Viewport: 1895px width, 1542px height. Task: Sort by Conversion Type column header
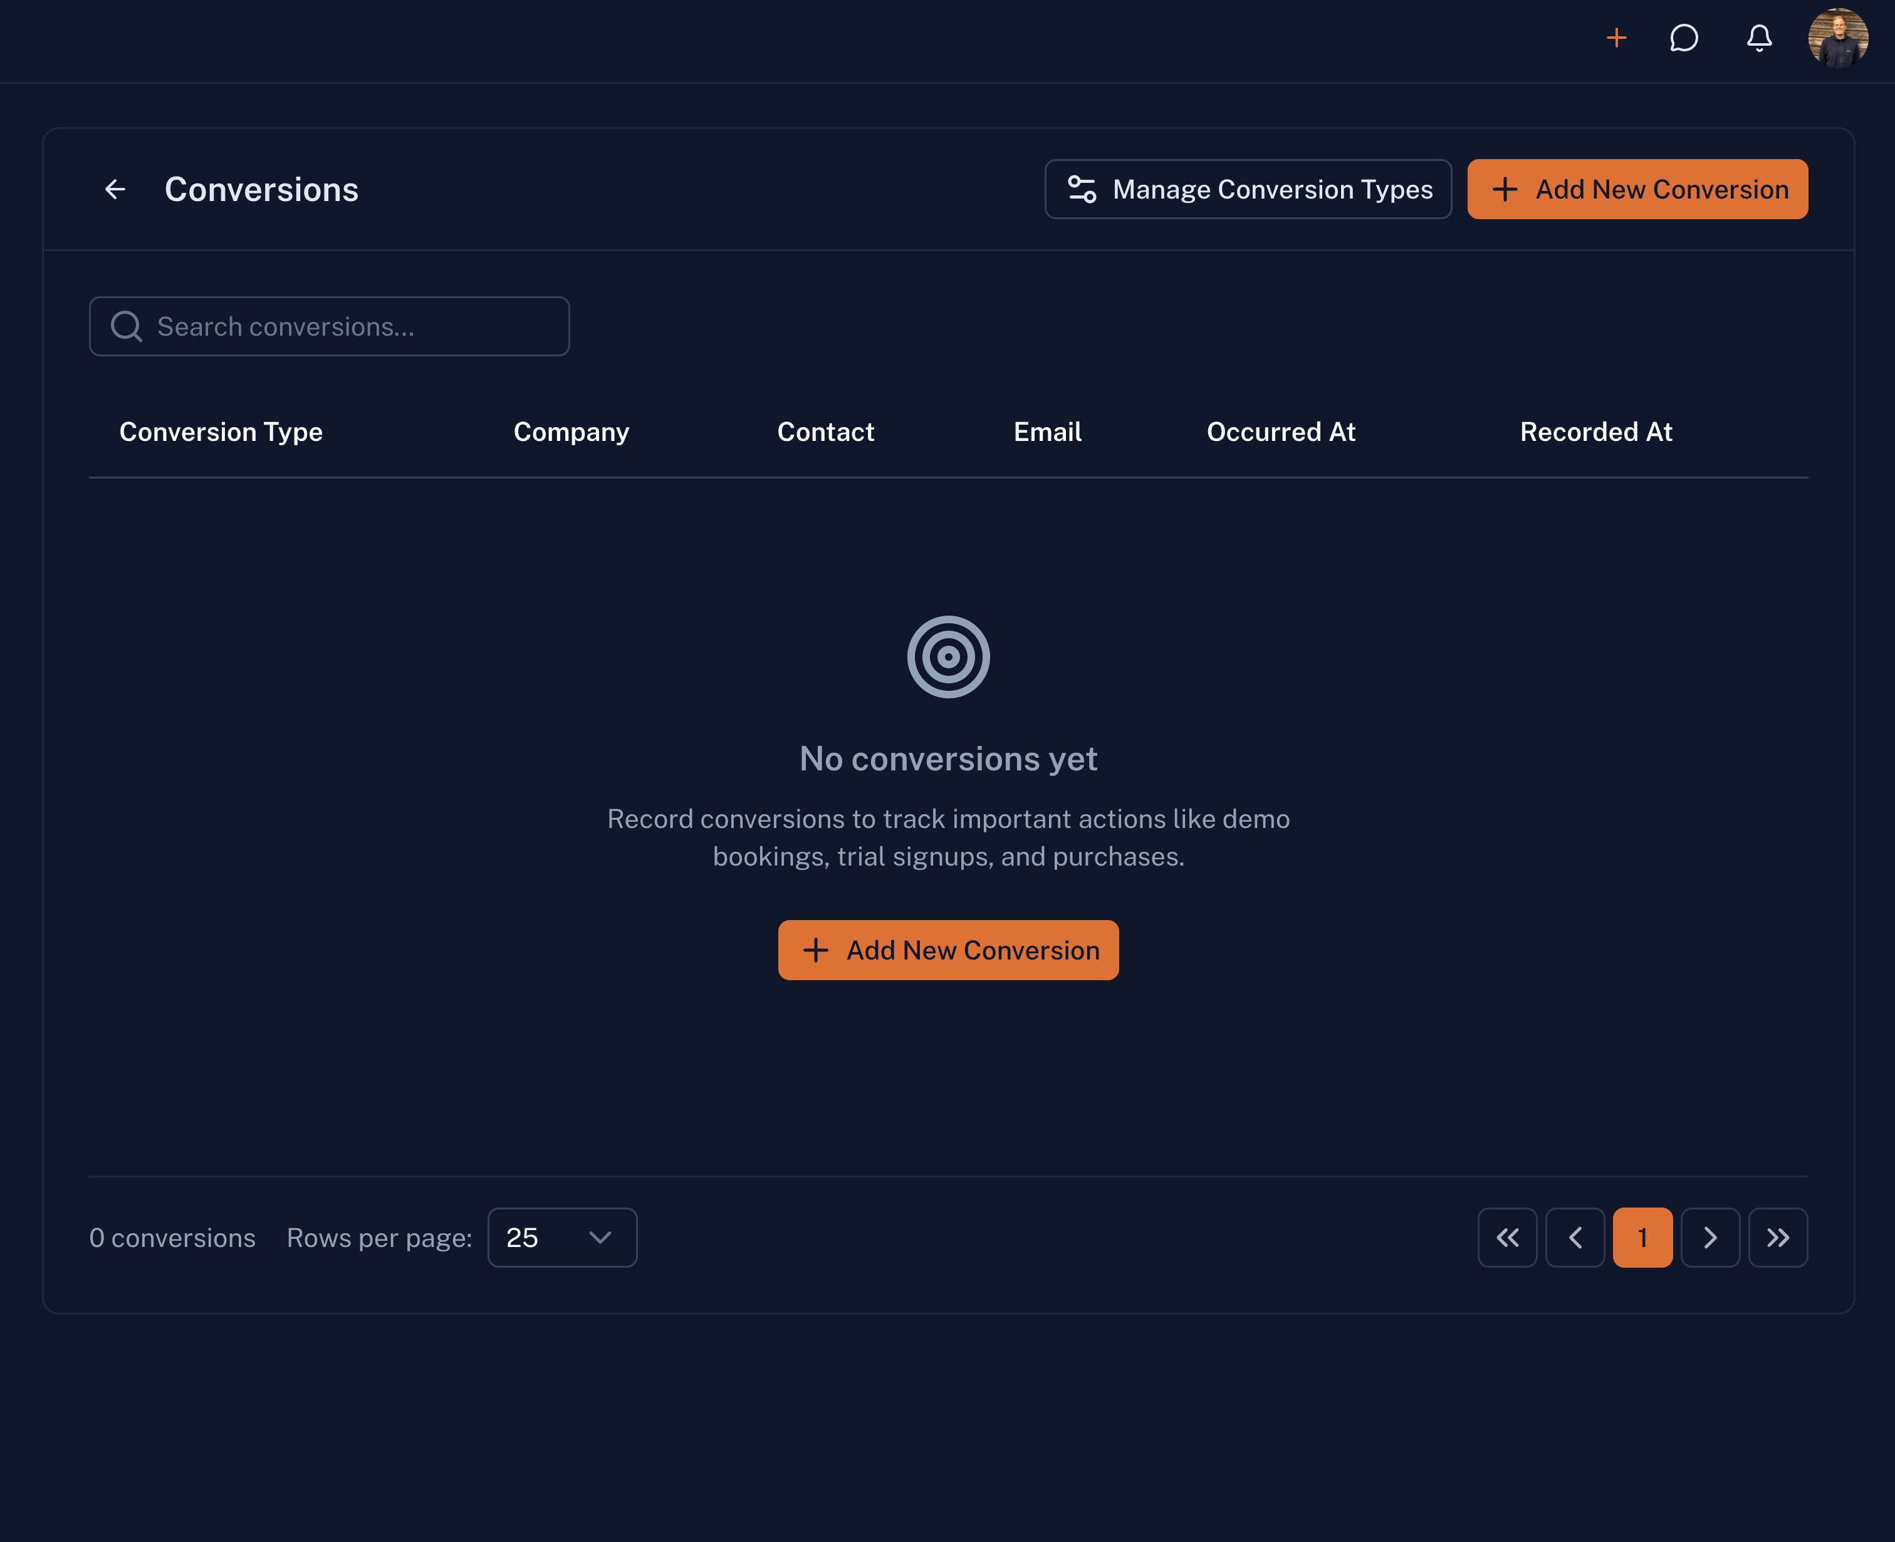pos(221,432)
